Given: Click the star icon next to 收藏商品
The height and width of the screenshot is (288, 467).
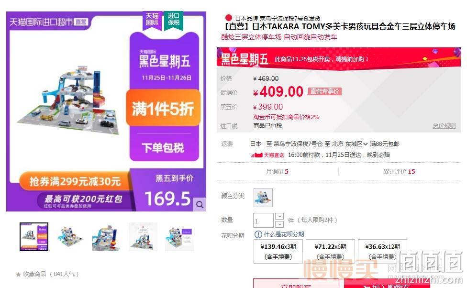Looking at the screenshot, I should coord(19,274).
